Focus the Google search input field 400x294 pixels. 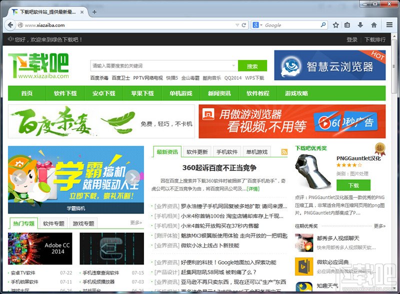(291, 25)
